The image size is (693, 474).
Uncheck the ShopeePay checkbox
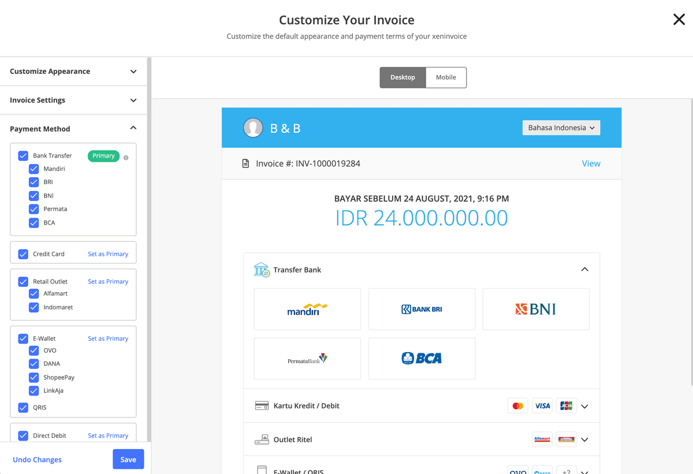34,378
